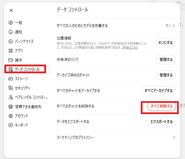Click the person-lock icon for ペアレンタル コントロール
Screen dimensions: 185x159
click(x=11, y=97)
